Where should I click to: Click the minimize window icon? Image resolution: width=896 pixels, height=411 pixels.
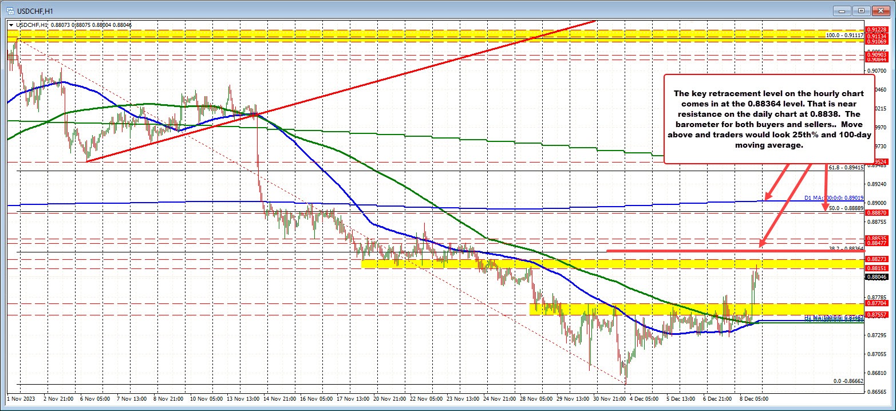pos(842,10)
